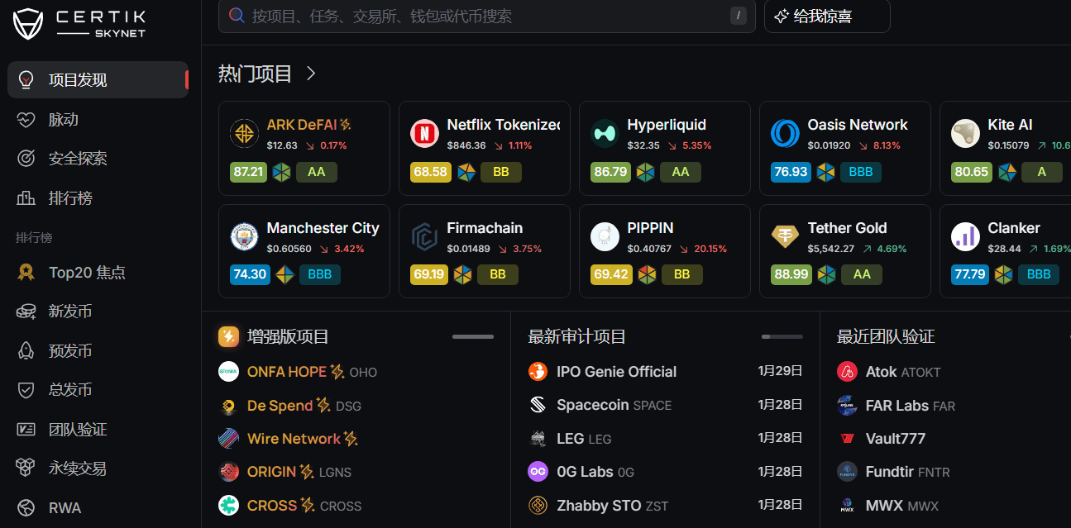Image resolution: width=1071 pixels, height=528 pixels.
Task: Click the 最新审计项目 carousel progress bar
Action: pyautogui.click(x=782, y=336)
